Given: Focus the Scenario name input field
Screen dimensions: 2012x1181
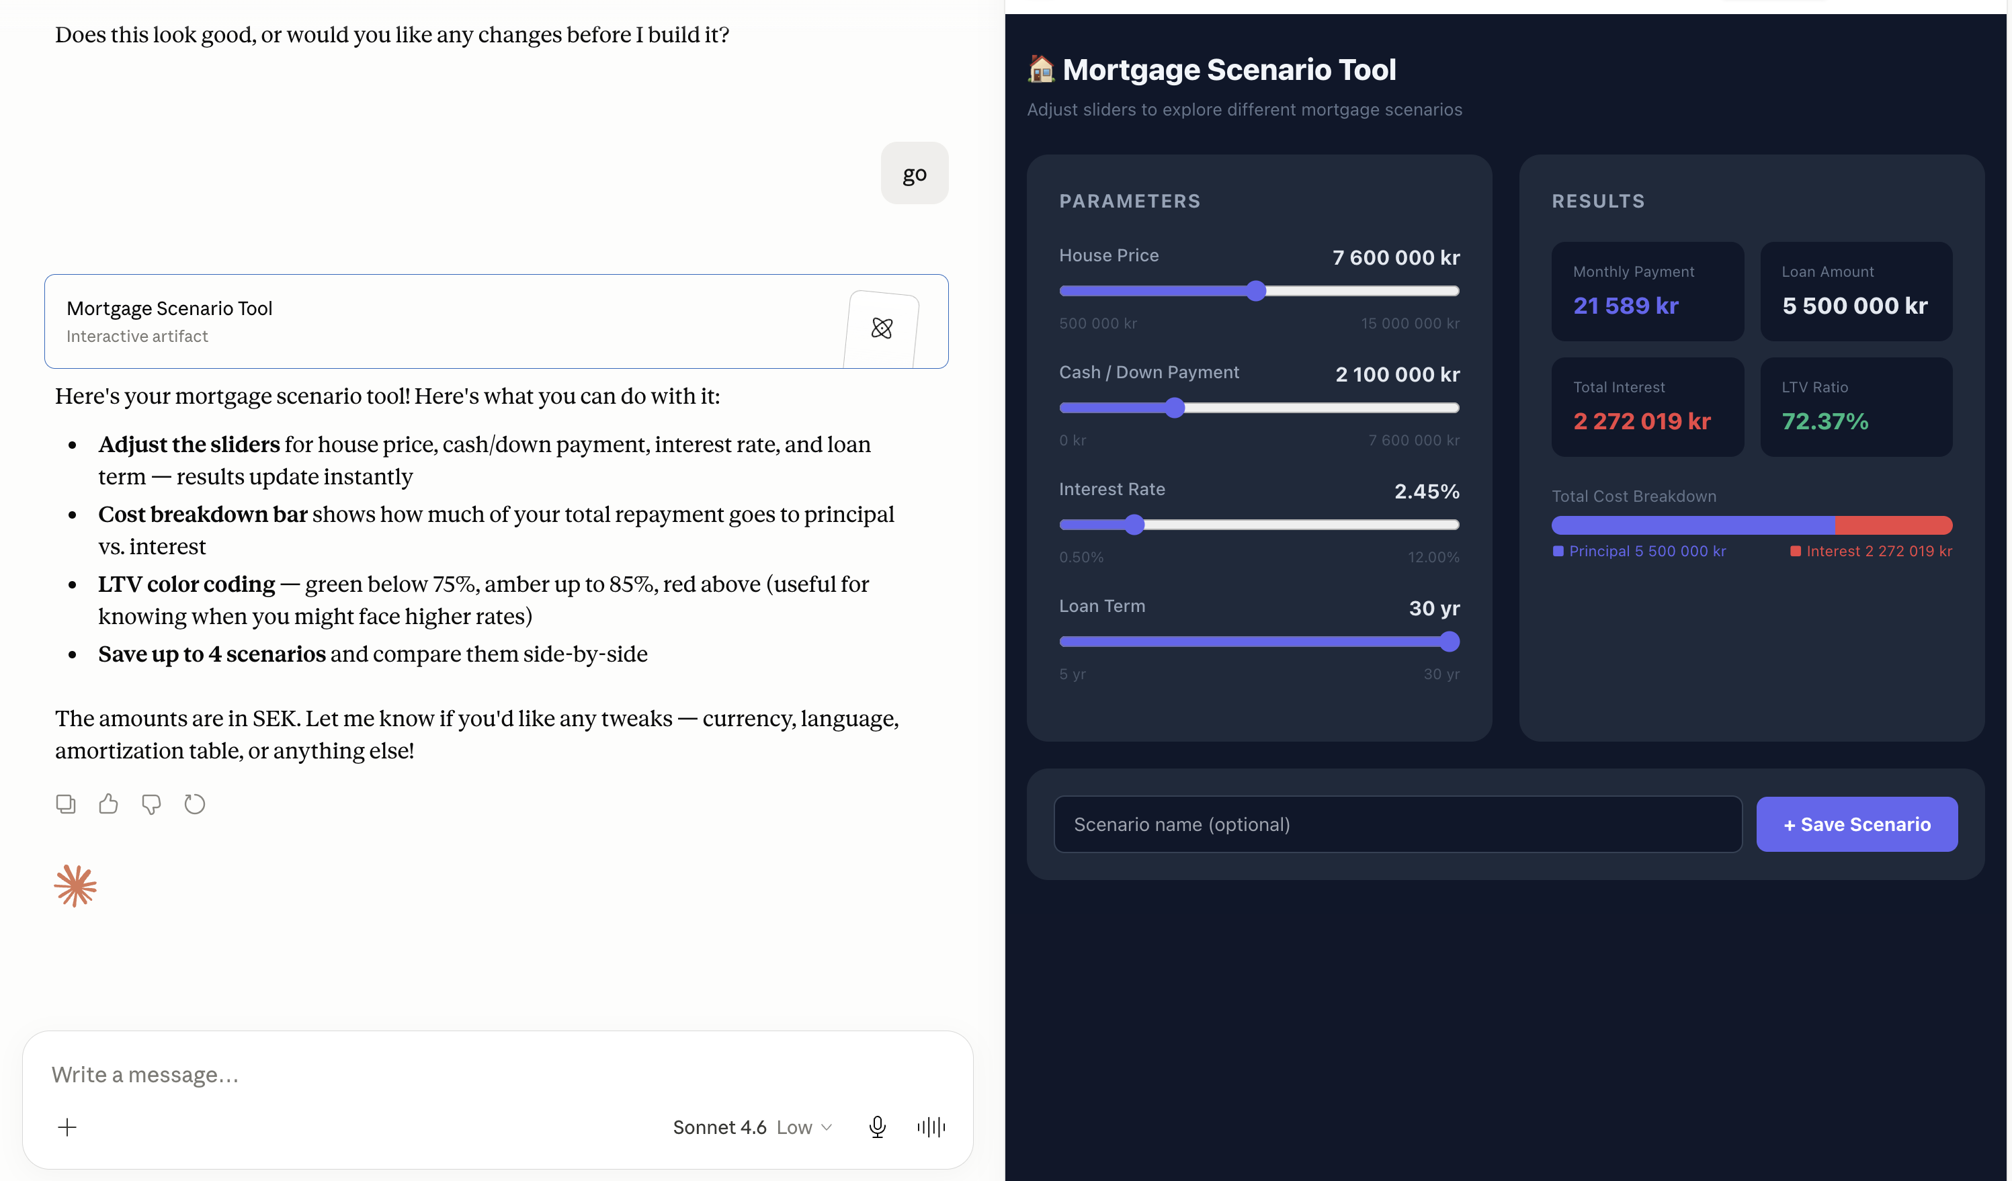Looking at the screenshot, I should pos(1398,824).
